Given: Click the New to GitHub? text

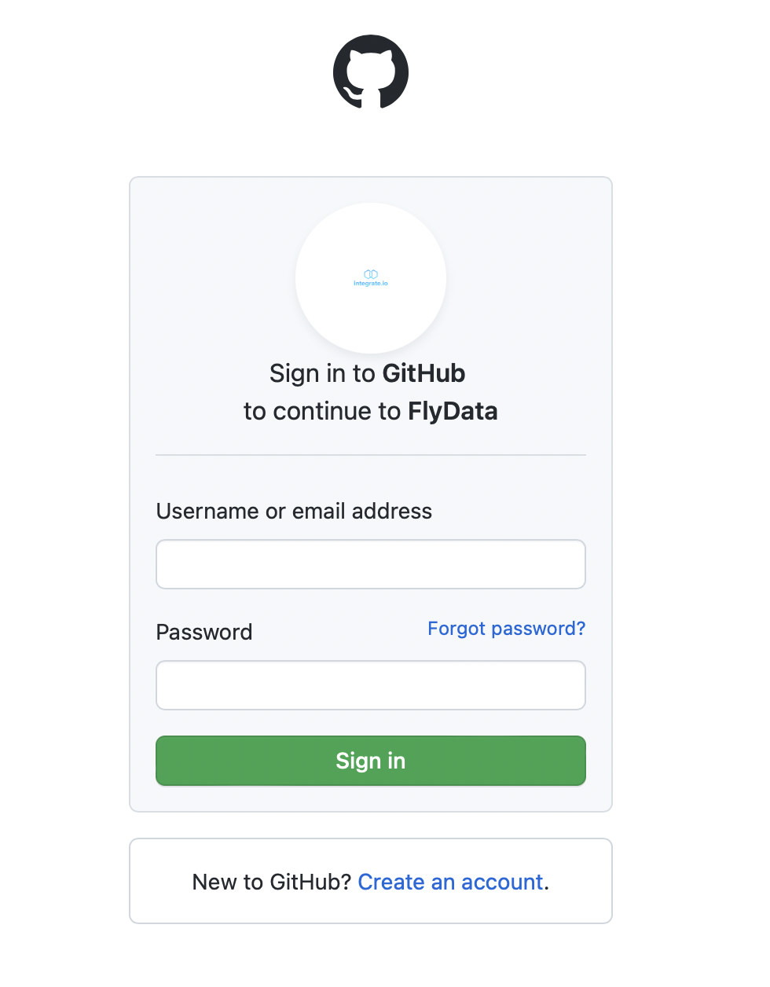Looking at the screenshot, I should [271, 882].
